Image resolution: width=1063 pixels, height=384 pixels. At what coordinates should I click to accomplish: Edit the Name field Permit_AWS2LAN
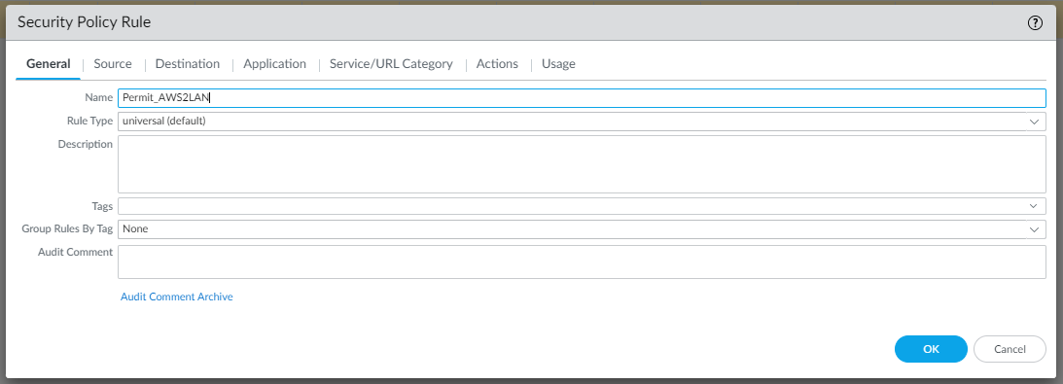point(582,97)
